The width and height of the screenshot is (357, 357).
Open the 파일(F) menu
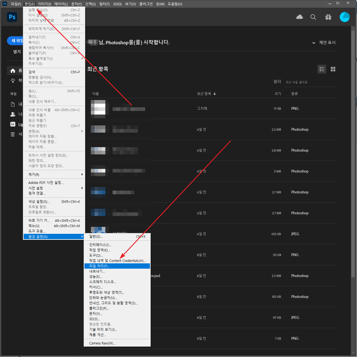point(16,4)
